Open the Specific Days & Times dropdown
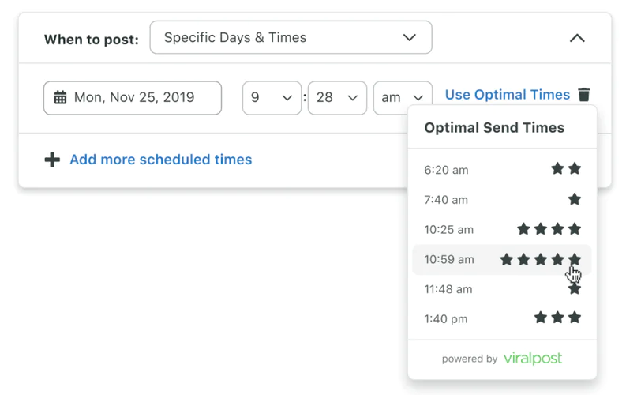 click(x=291, y=37)
